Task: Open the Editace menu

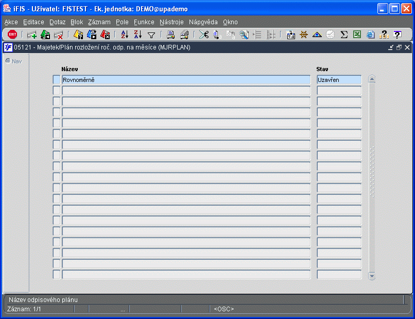Action: click(33, 22)
